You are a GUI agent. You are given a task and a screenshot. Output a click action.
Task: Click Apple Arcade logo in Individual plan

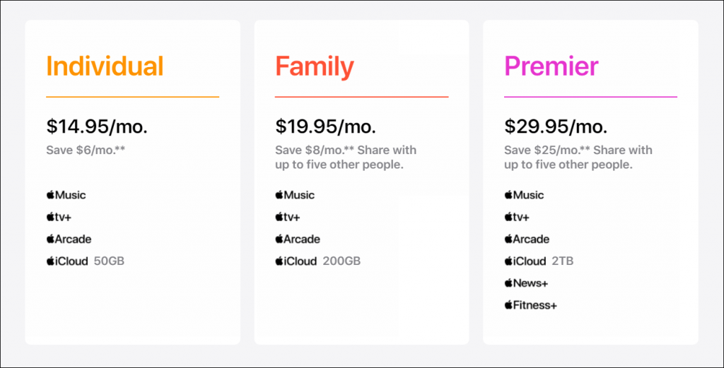point(69,239)
